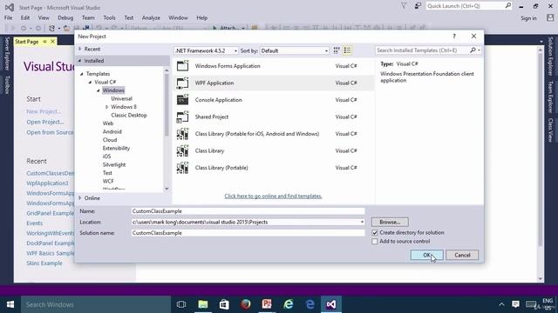Open the Windows Store taskbar icon

pos(224,304)
